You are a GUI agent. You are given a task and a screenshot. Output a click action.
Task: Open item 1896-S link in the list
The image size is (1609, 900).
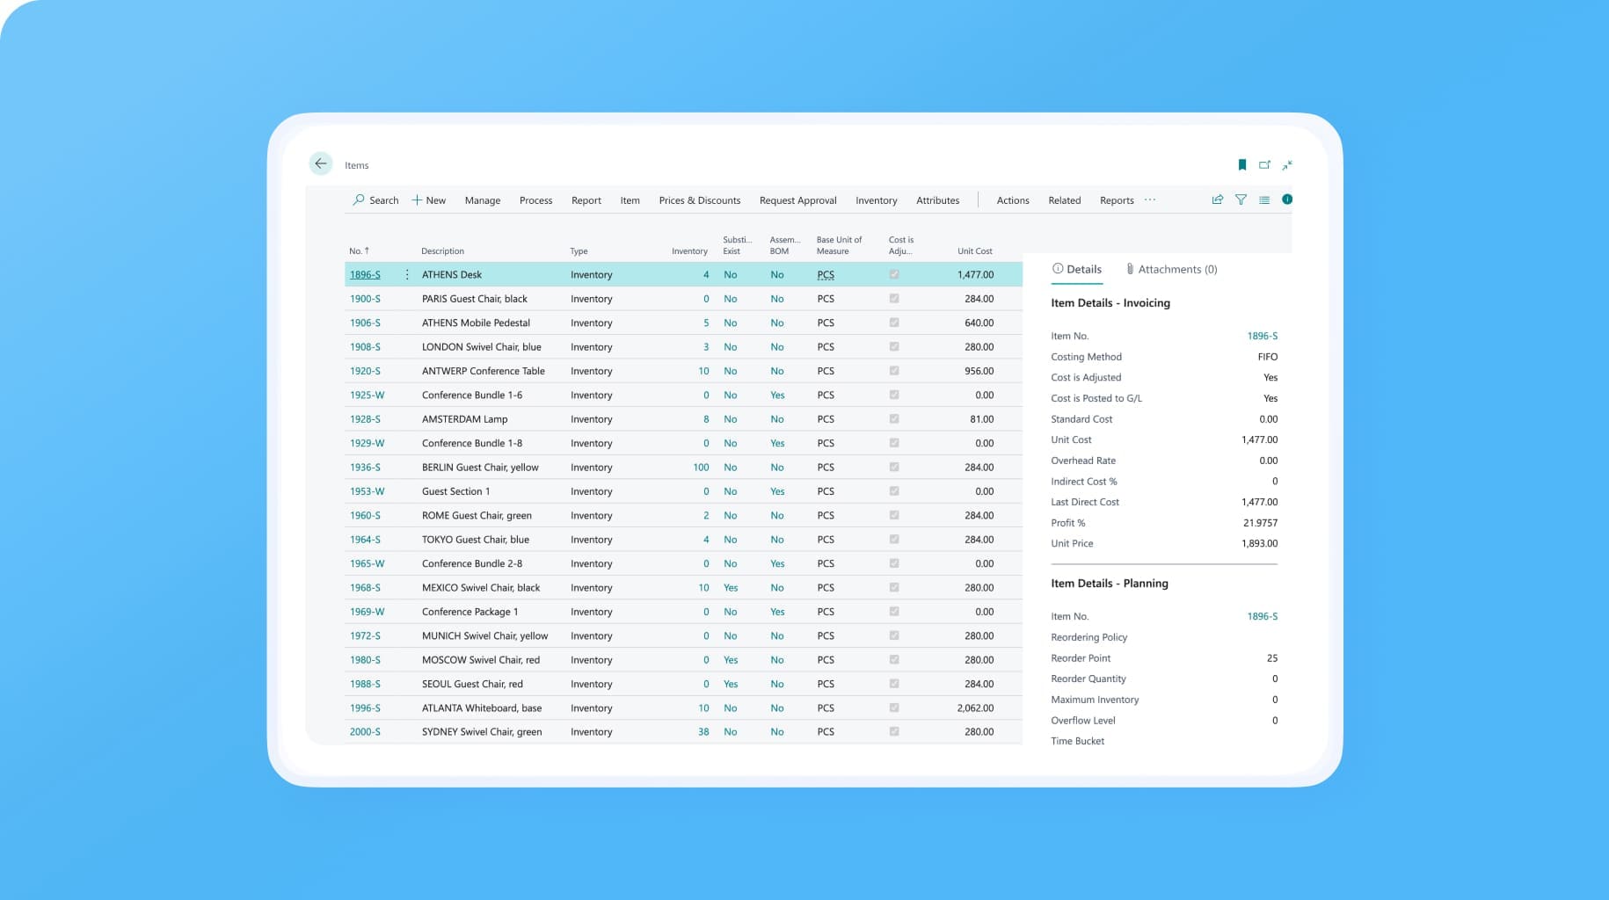365,275
